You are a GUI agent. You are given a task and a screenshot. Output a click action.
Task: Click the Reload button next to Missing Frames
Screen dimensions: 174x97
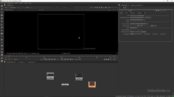click(143, 32)
